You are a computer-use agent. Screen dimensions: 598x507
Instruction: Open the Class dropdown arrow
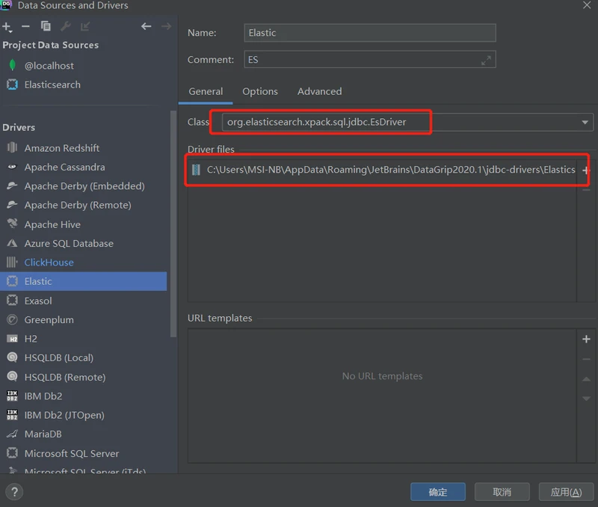[585, 123]
